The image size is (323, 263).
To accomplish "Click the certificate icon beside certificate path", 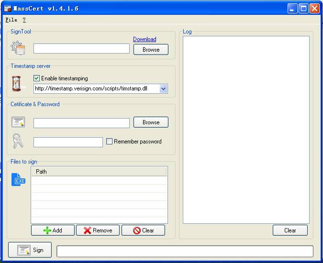I will [x=18, y=122].
